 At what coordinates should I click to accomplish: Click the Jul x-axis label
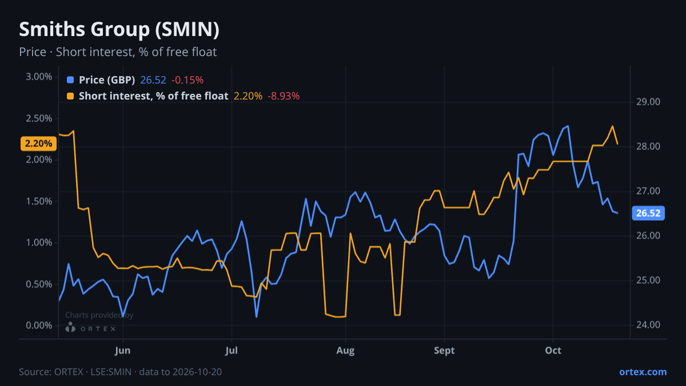[x=232, y=350]
